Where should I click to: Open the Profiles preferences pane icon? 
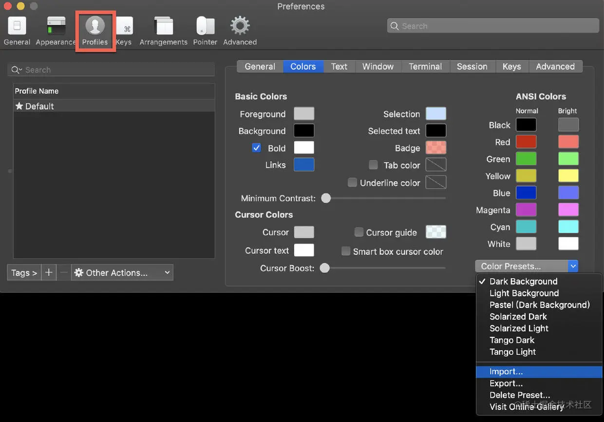click(x=95, y=25)
